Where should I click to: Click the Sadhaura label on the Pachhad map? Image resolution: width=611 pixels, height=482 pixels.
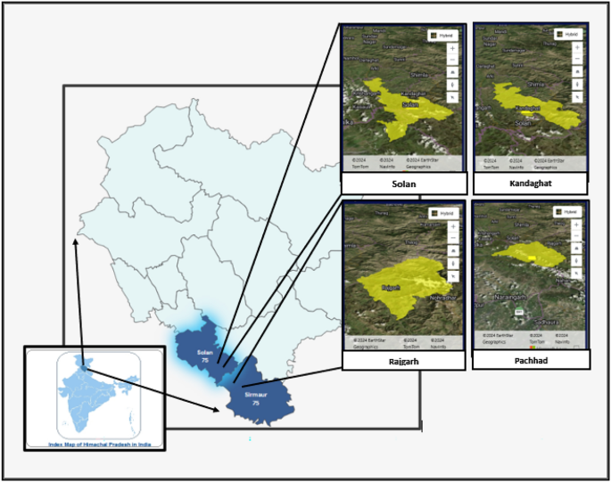pos(547,322)
